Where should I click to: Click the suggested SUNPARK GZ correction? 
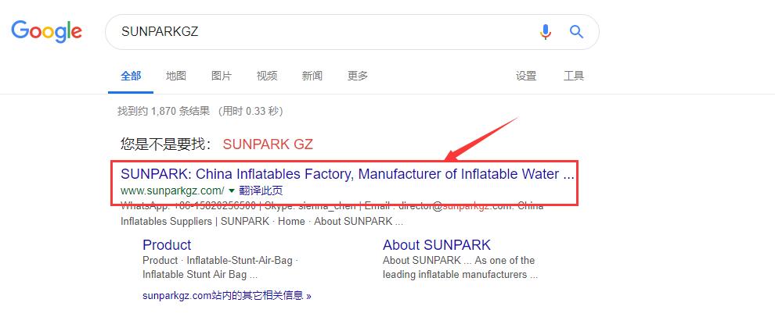[268, 144]
